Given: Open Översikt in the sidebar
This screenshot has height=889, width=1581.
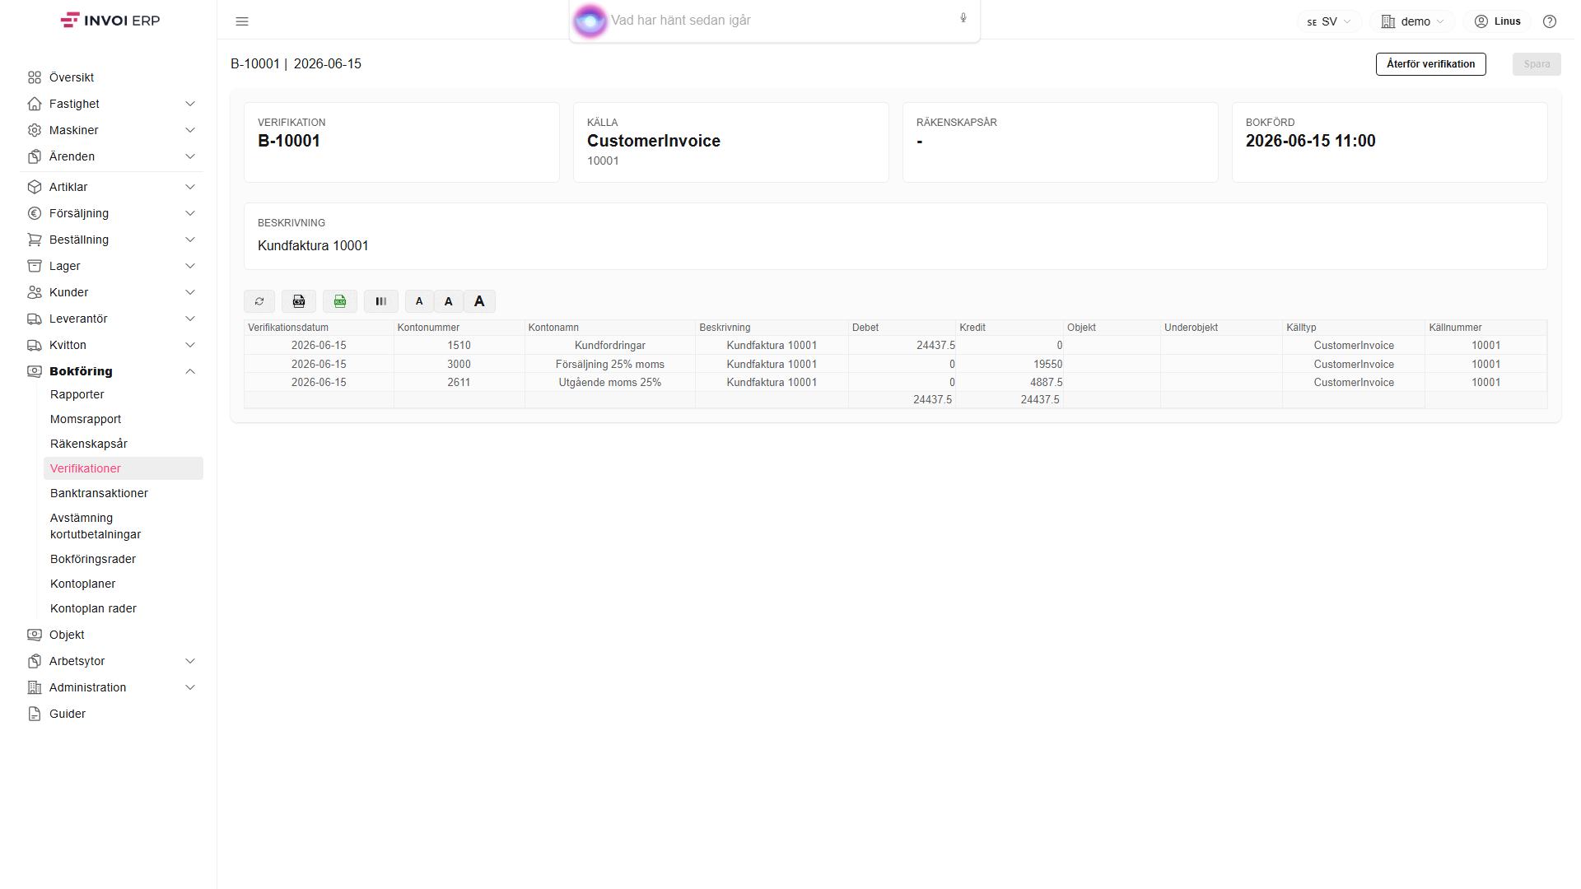Looking at the screenshot, I should [x=111, y=77].
